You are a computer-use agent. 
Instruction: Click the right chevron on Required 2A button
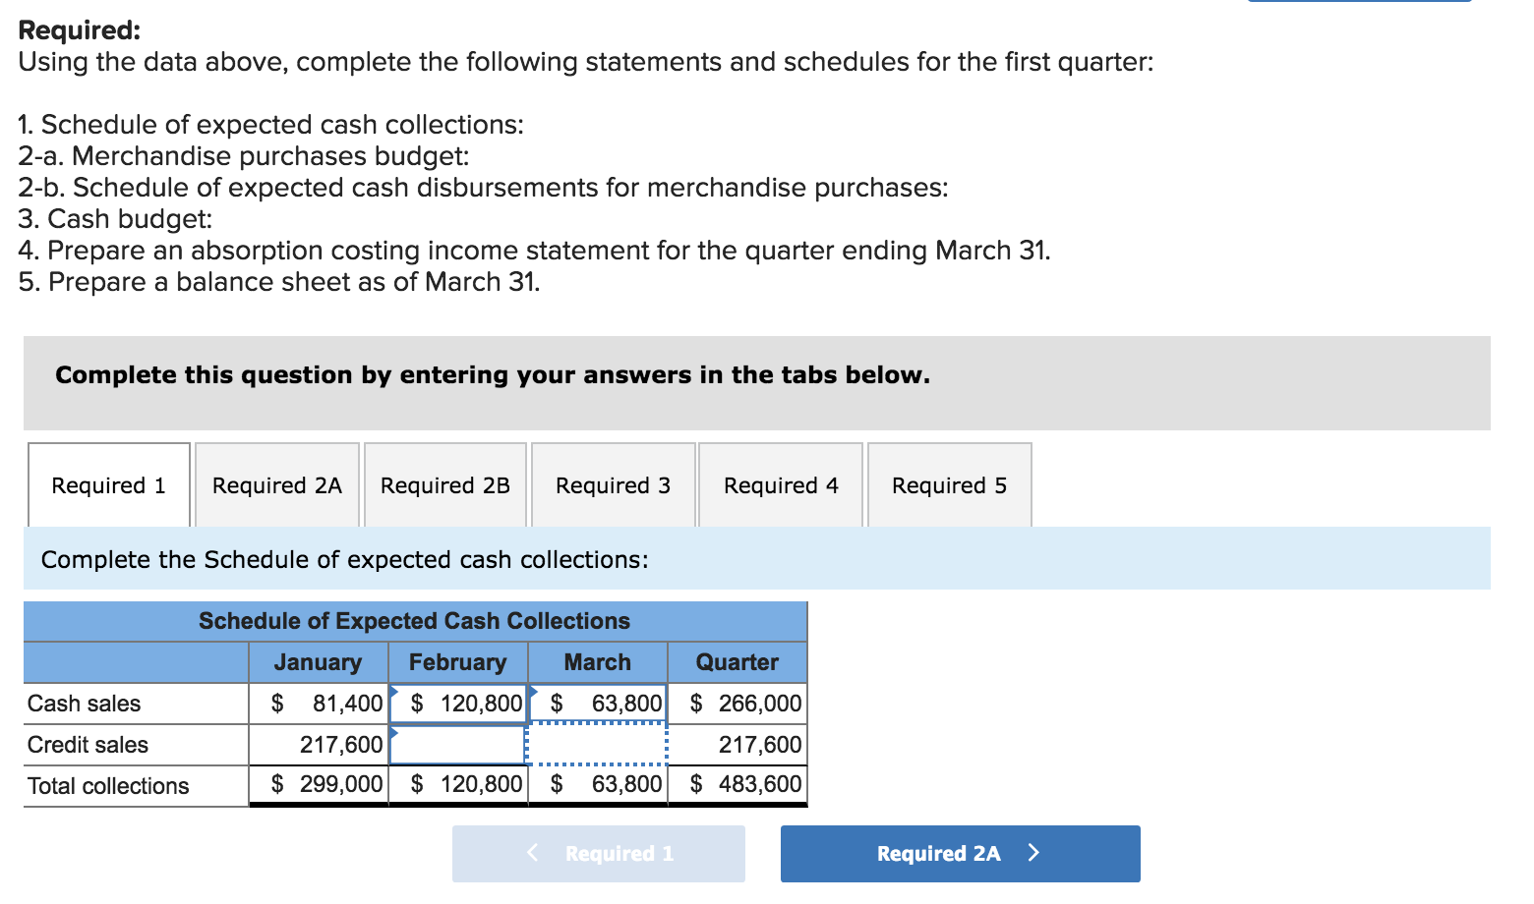pyautogui.click(x=1034, y=853)
